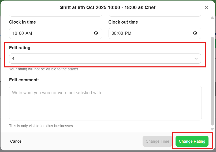Select the AM segment in Clock in time
The width and height of the screenshot is (216, 152).
pyautogui.click(x=29, y=33)
